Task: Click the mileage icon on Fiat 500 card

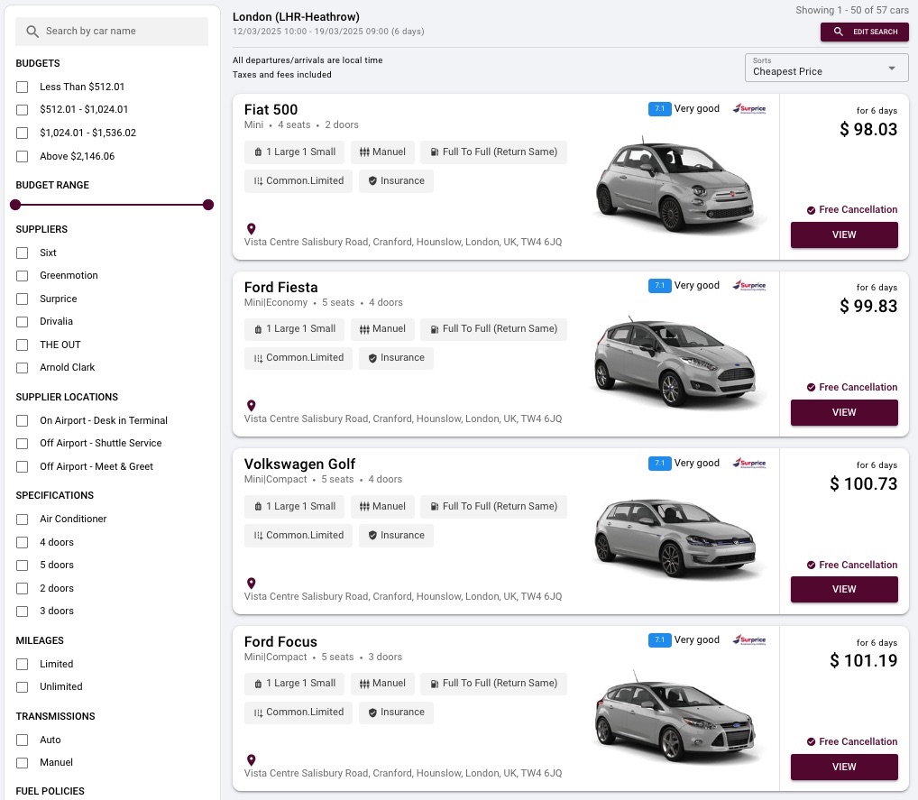Action: tap(258, 181)
